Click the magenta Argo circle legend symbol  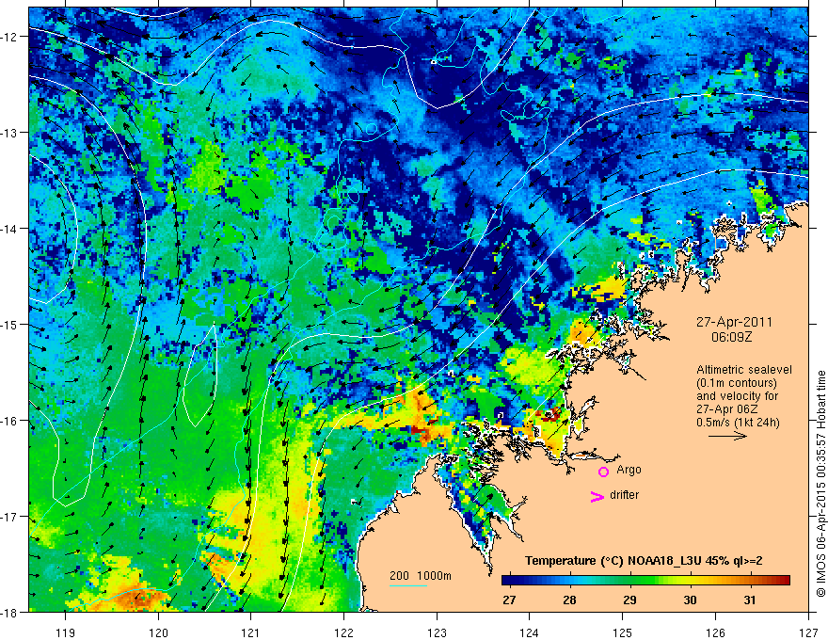(603, 472)
